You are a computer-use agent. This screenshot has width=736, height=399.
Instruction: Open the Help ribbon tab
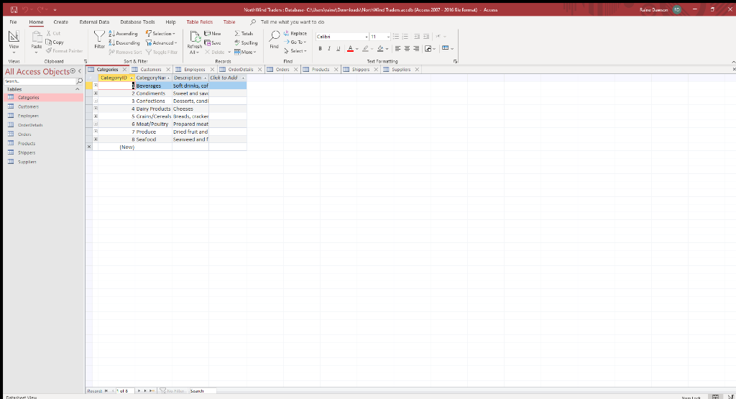pyautogui.click(x=170, y=22)
